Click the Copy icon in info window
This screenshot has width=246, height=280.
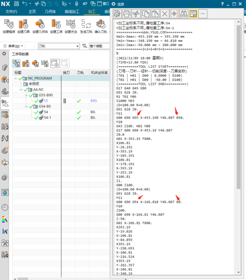[x=146, y=14]
